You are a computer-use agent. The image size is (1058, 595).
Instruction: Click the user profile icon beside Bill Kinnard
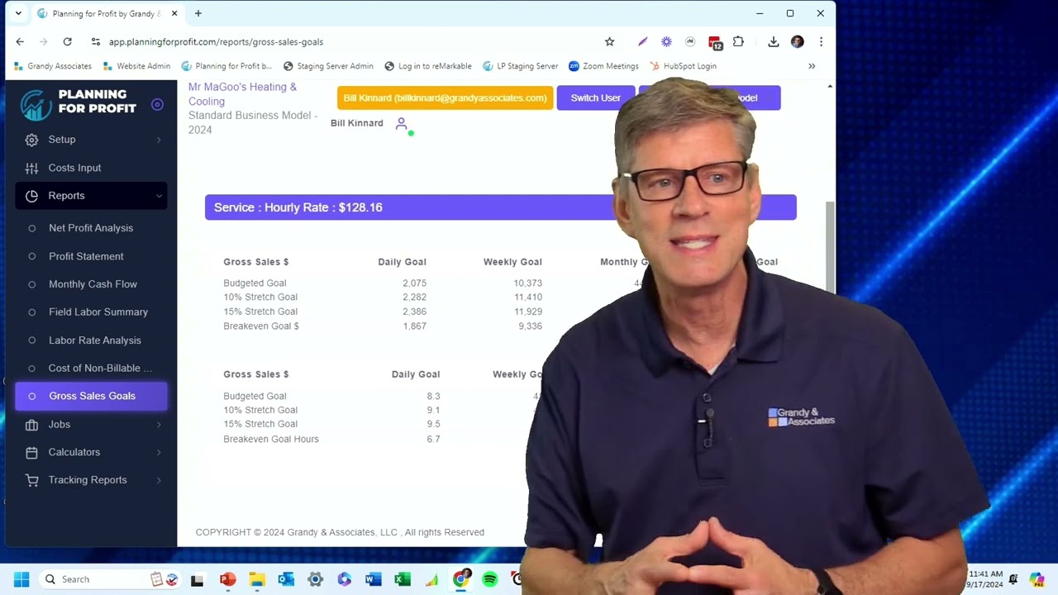(x=401, y=124)
